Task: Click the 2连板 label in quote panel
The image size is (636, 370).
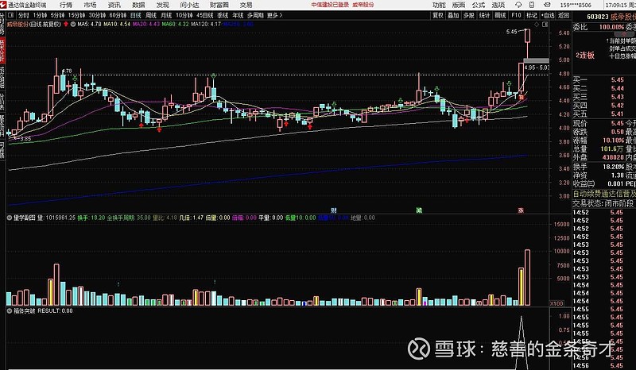Action: click(x=585, y=55)
